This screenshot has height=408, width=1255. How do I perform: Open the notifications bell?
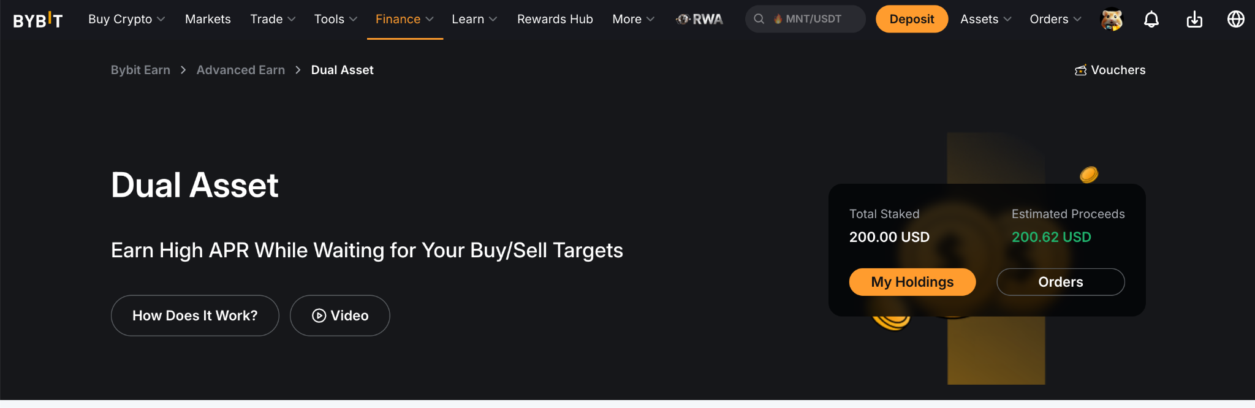pyautogui.click(x=1151, y=20)
